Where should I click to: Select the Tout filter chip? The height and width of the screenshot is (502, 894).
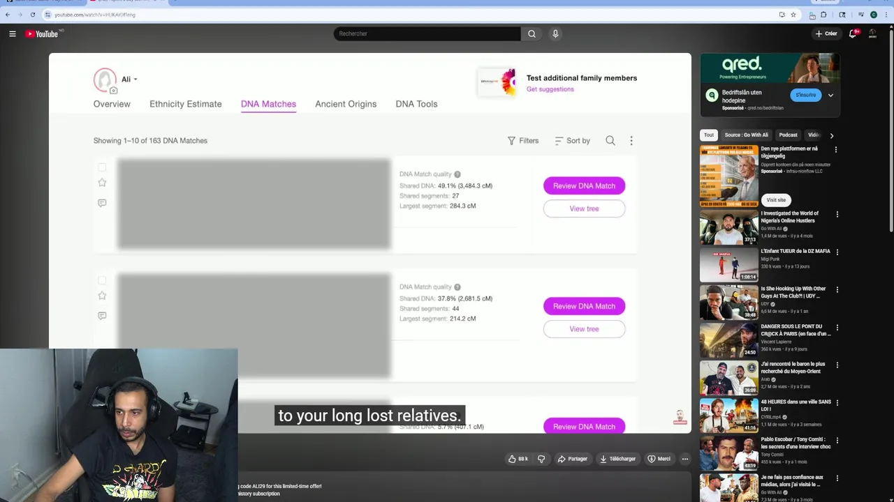(x=709, y=135)
